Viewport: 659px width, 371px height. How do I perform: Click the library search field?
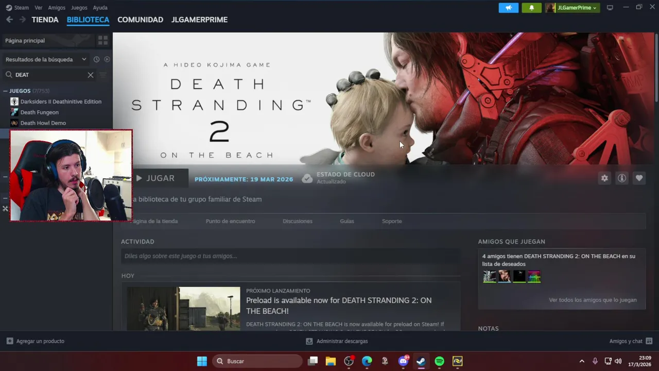pyautogui.click(x=49, y=75)
